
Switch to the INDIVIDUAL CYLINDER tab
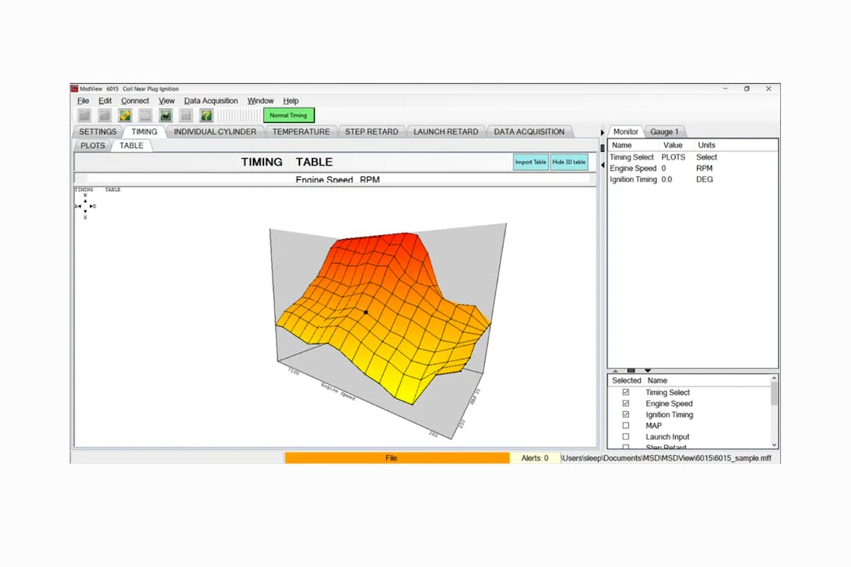[x=215, y=132]
